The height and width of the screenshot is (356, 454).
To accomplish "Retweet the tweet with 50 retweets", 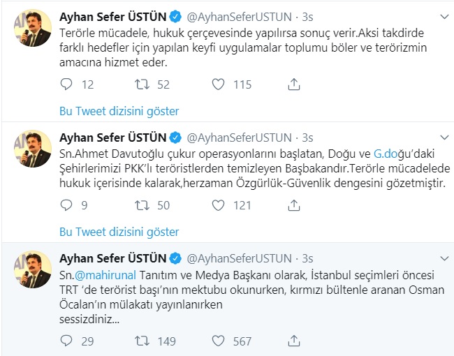I will pyautogui.click(x=141, y=205).
